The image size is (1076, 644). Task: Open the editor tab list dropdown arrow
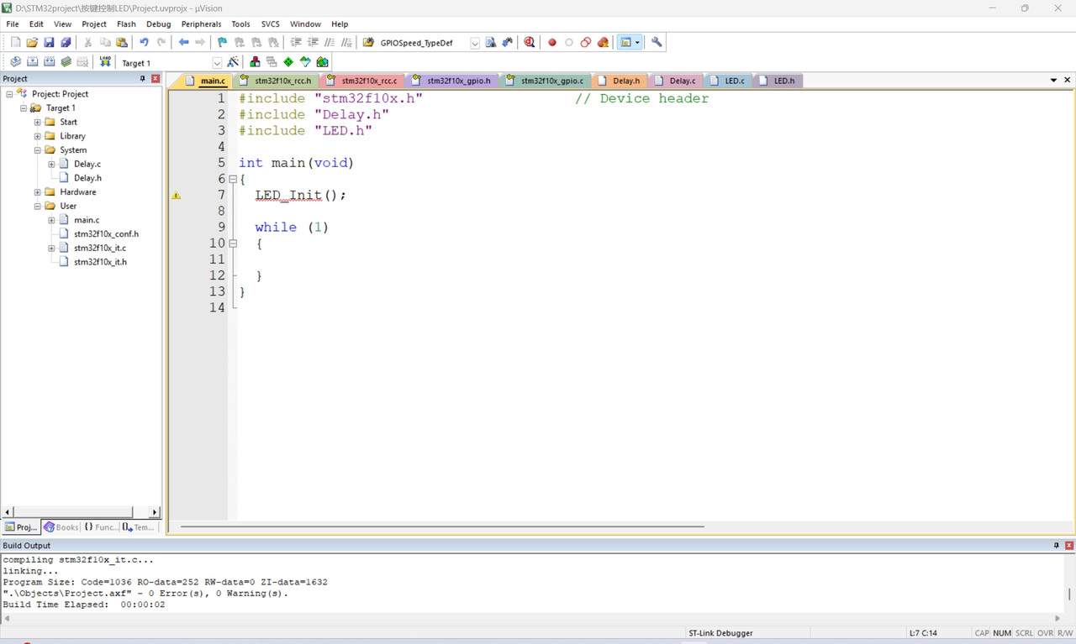click(x=1053, y=81)
